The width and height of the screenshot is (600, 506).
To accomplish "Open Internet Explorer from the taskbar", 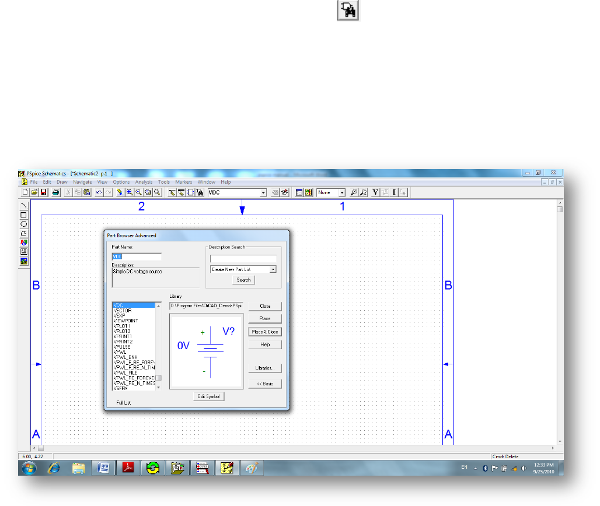I will coord(54,468).
